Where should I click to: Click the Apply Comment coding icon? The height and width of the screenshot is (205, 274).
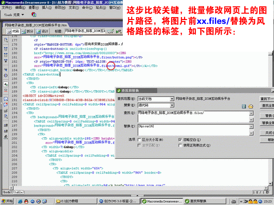(6, 99)
